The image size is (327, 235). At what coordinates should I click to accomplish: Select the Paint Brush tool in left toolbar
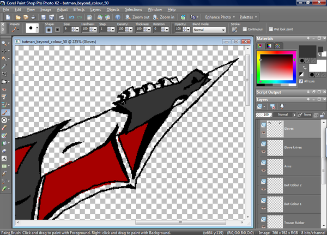[x=5, y=111]
